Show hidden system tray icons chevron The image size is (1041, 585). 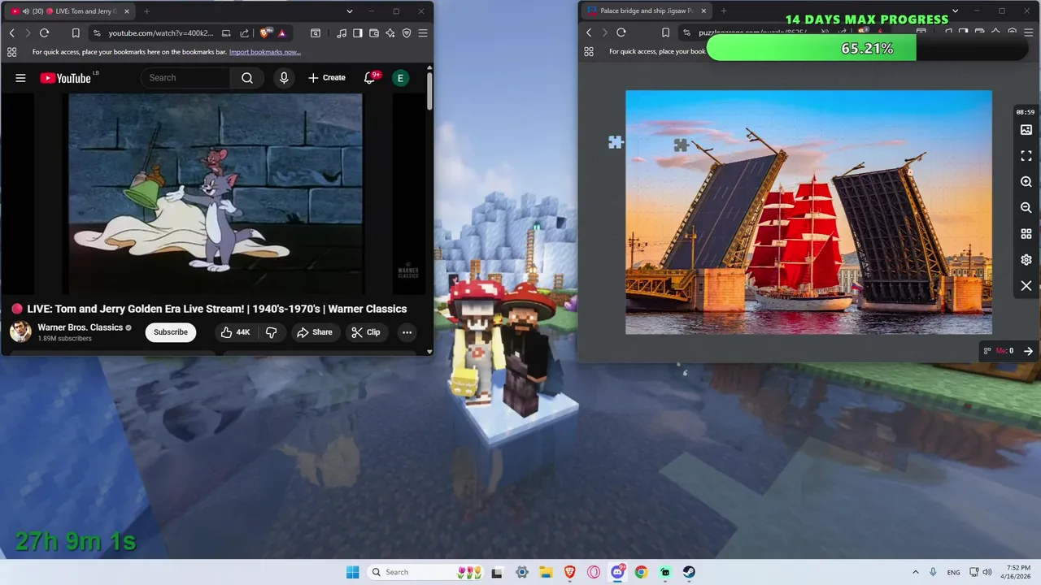916,572
